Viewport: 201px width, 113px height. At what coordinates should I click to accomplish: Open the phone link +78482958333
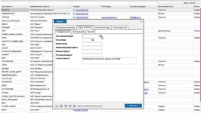[x=82, y=17]
